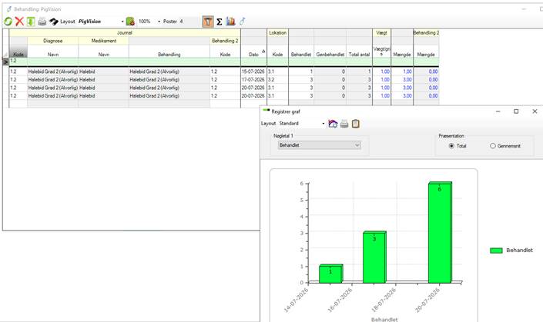The image size is (543, 322).
Task: Open the Nøgletal 1 Behandlet combo box
Action: pos(320,145)
